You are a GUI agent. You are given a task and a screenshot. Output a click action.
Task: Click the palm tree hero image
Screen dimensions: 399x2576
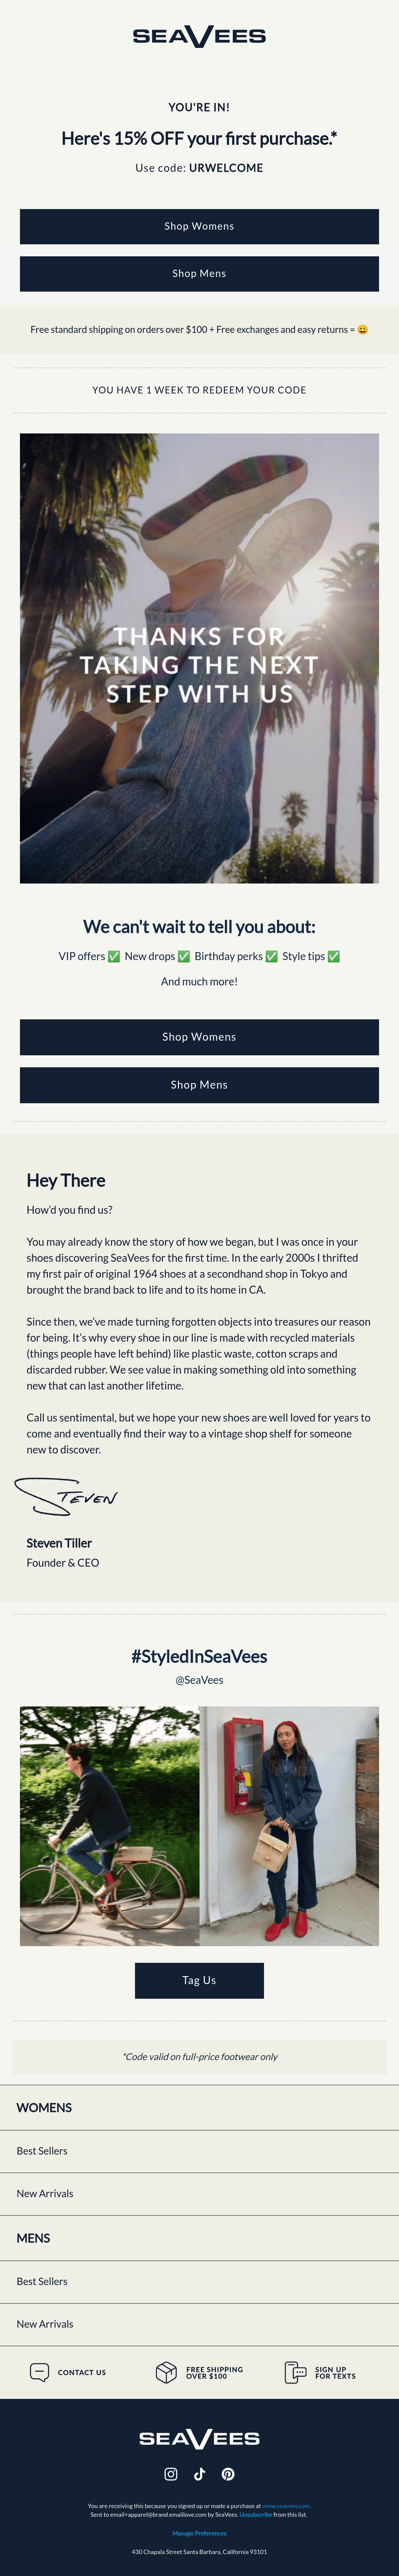click(199, 658)
